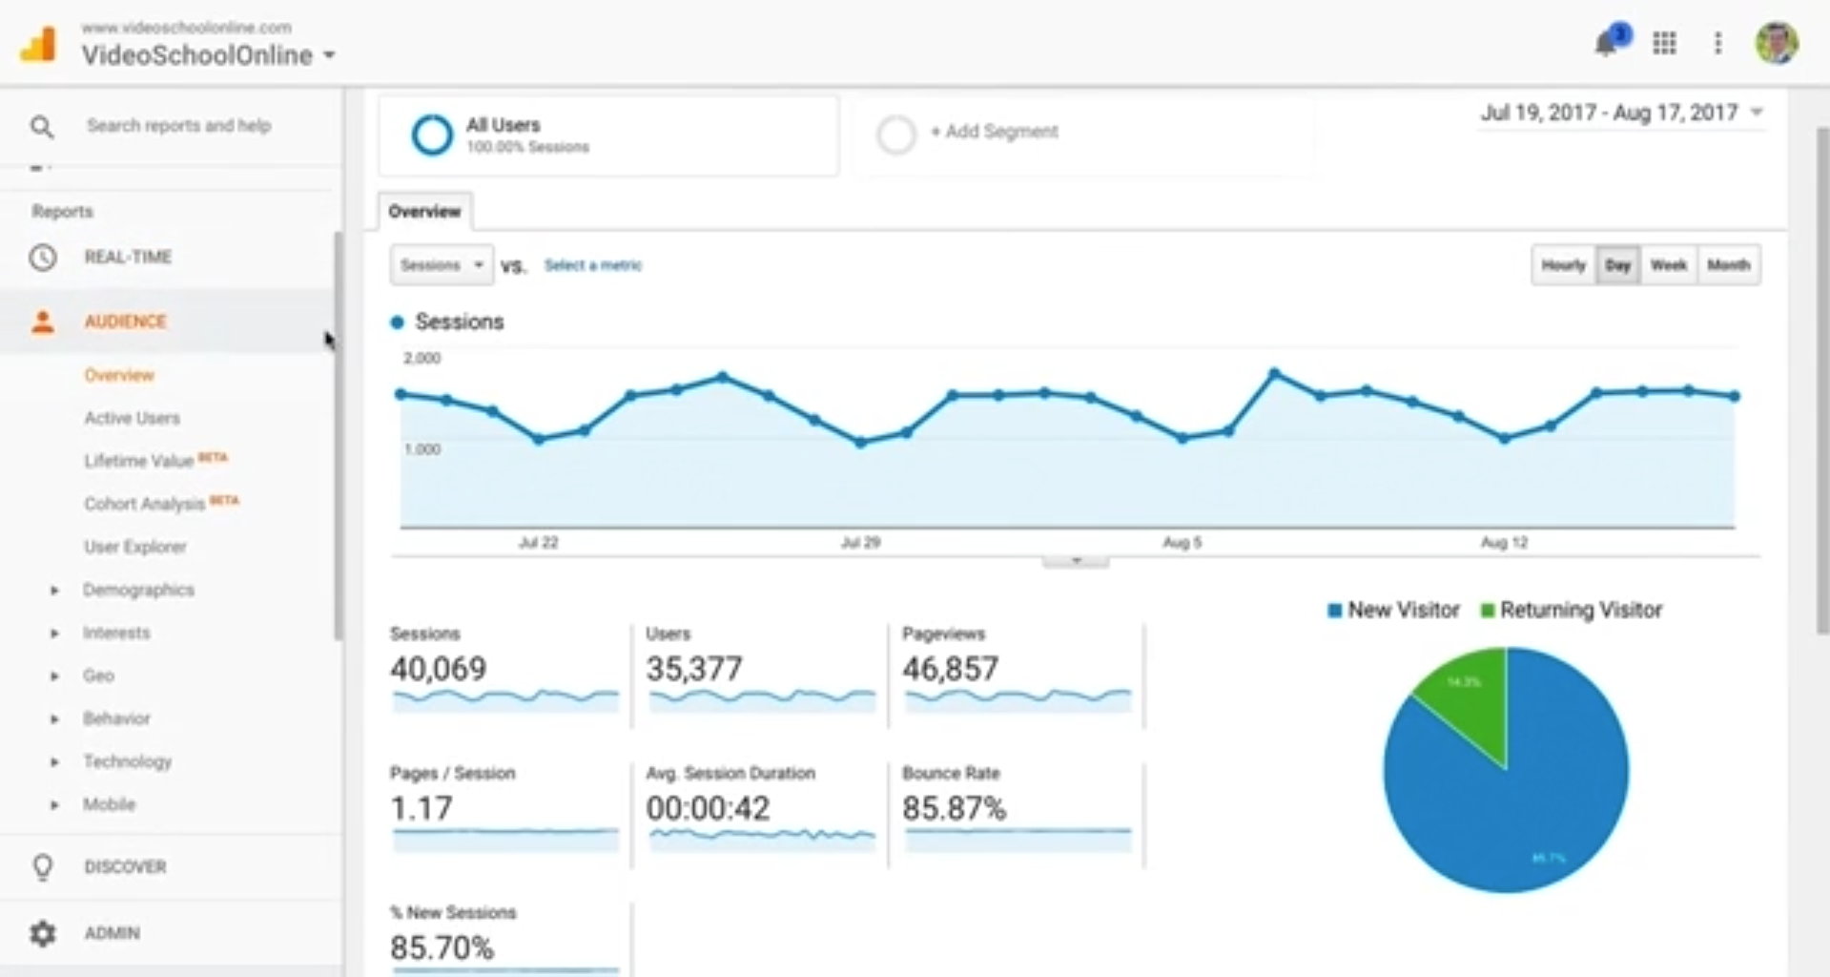Click the three-dot more options icon
This screenshot has height=977, width=1830.
click(1717, 43)
